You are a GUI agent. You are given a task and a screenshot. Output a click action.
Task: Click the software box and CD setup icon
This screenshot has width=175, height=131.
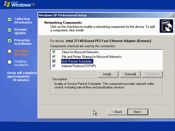(166, 26)
